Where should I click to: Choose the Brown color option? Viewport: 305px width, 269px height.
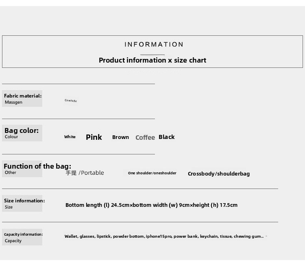pyautogui.click(x=120, y=137)
